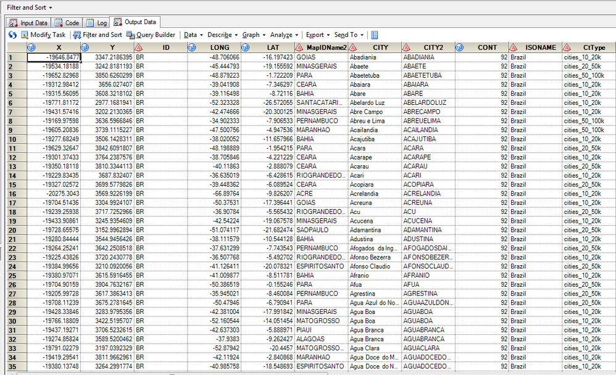Click the numeric type icon of column LAT
The width and height of the screenshot is (616, 375).
pyautogui.click(x=245, y=47)
